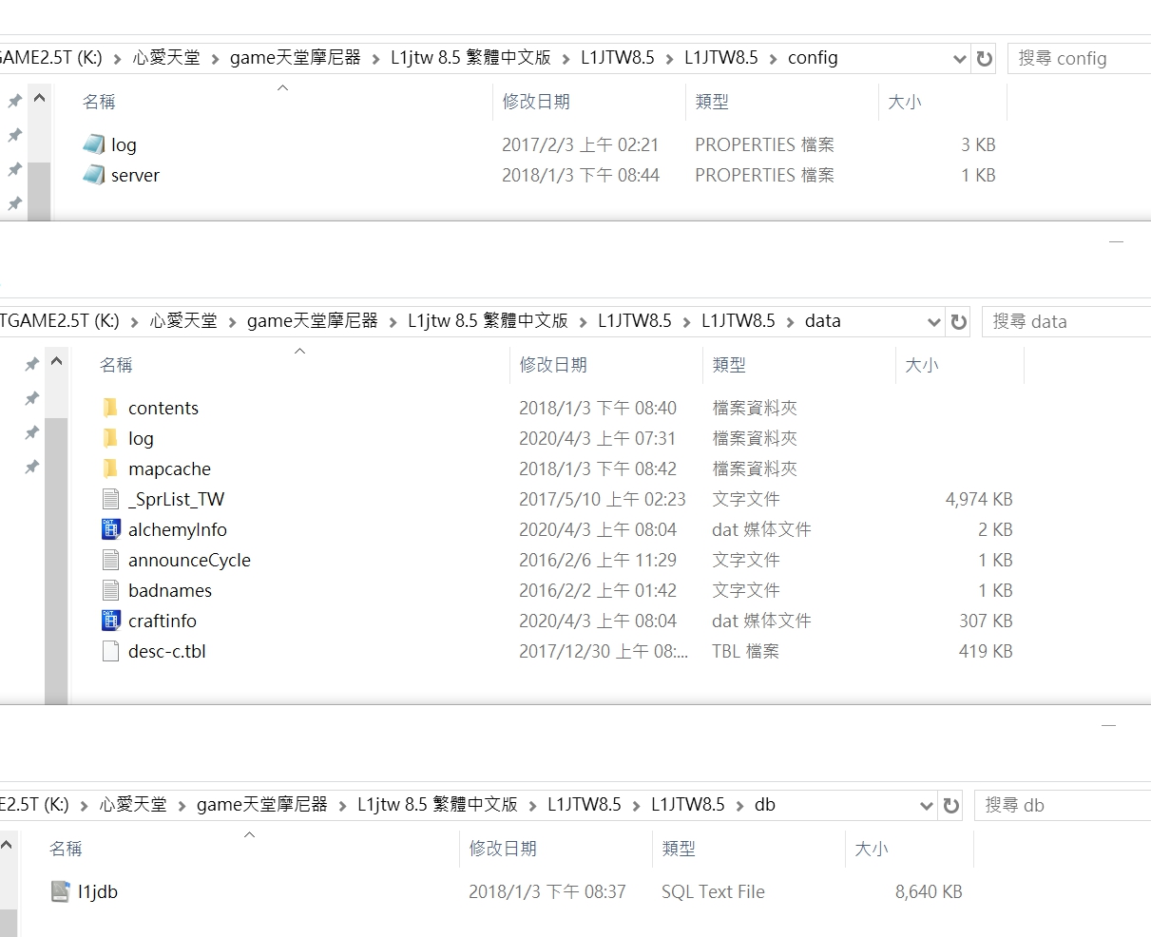This screenshot has height=937, width=1151.
Task: Select the mapcache folder name
Action: [169, 469]
